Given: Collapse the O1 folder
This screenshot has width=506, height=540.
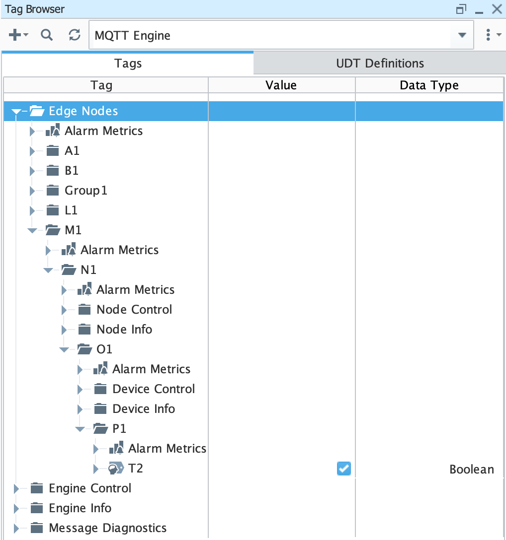Looking at the screenshot, I should click(x=64, y=349).
